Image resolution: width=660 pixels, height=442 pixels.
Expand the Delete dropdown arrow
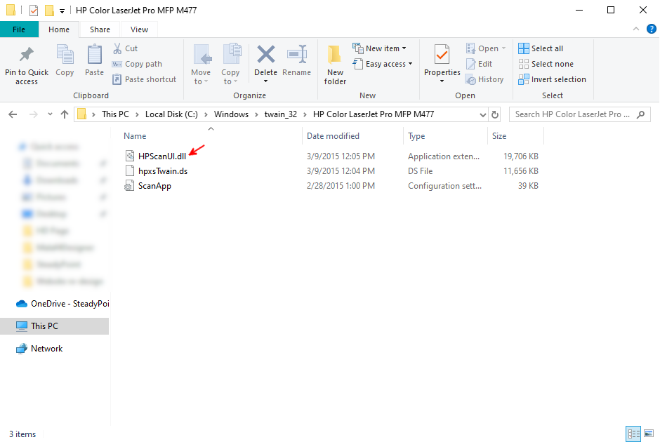click(265, 81)
